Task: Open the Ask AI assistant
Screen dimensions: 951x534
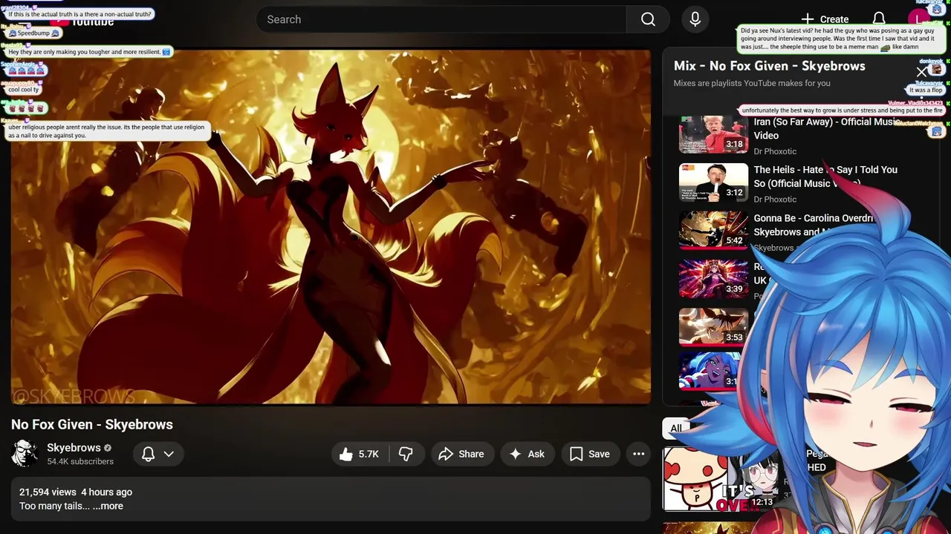Action: coord(527,454)
